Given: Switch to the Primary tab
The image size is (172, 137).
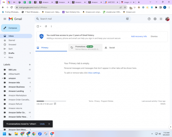Looking at the screenshot, I should 51,48.
